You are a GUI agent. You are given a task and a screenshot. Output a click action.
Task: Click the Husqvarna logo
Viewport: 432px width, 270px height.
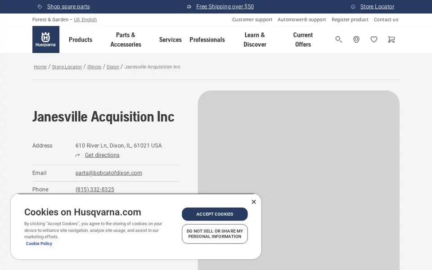46,40
